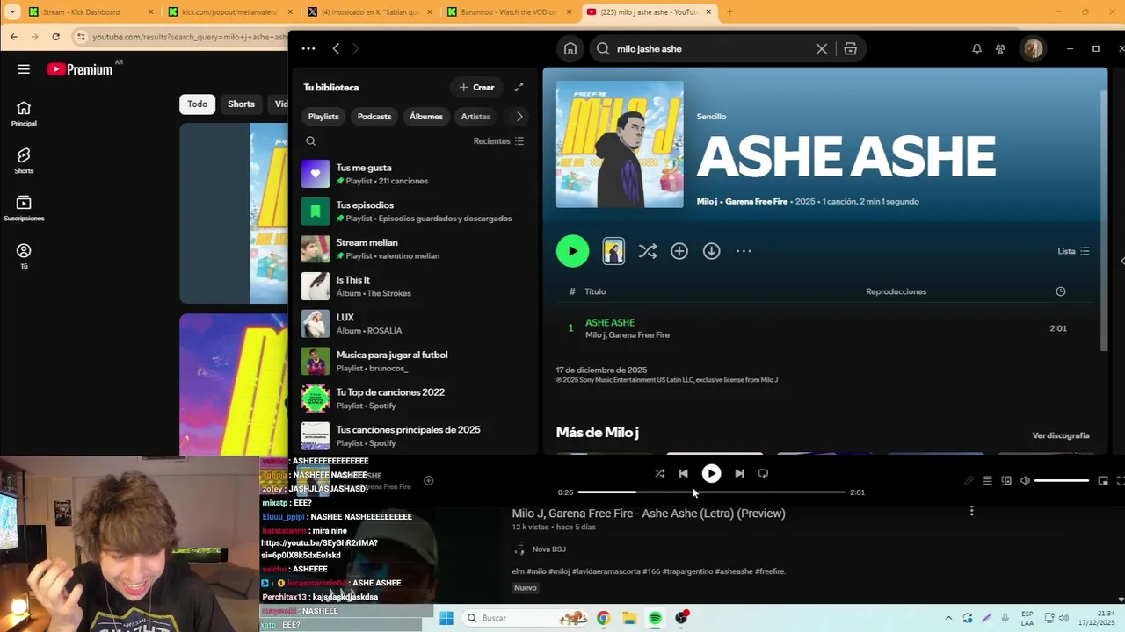This screenshot has width=1125, height=632.
Task: Filter library by Álbumes
Action: (426, 117)
